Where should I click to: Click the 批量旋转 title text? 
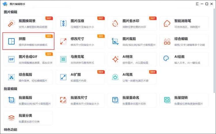181,98
